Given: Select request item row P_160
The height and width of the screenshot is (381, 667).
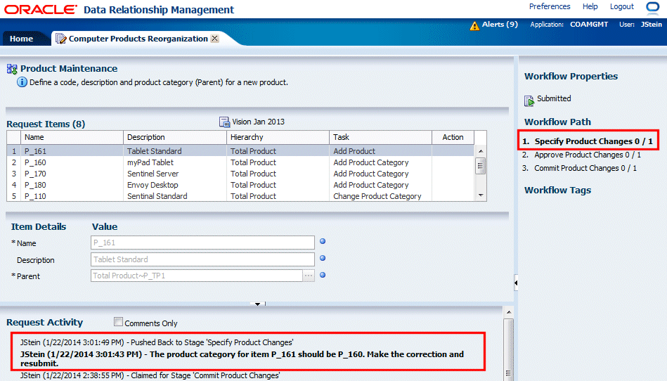Looking at the screenshot, I should pos(240,162).
